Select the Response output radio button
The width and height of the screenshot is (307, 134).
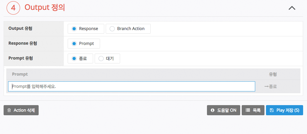(x=74, y=29)
